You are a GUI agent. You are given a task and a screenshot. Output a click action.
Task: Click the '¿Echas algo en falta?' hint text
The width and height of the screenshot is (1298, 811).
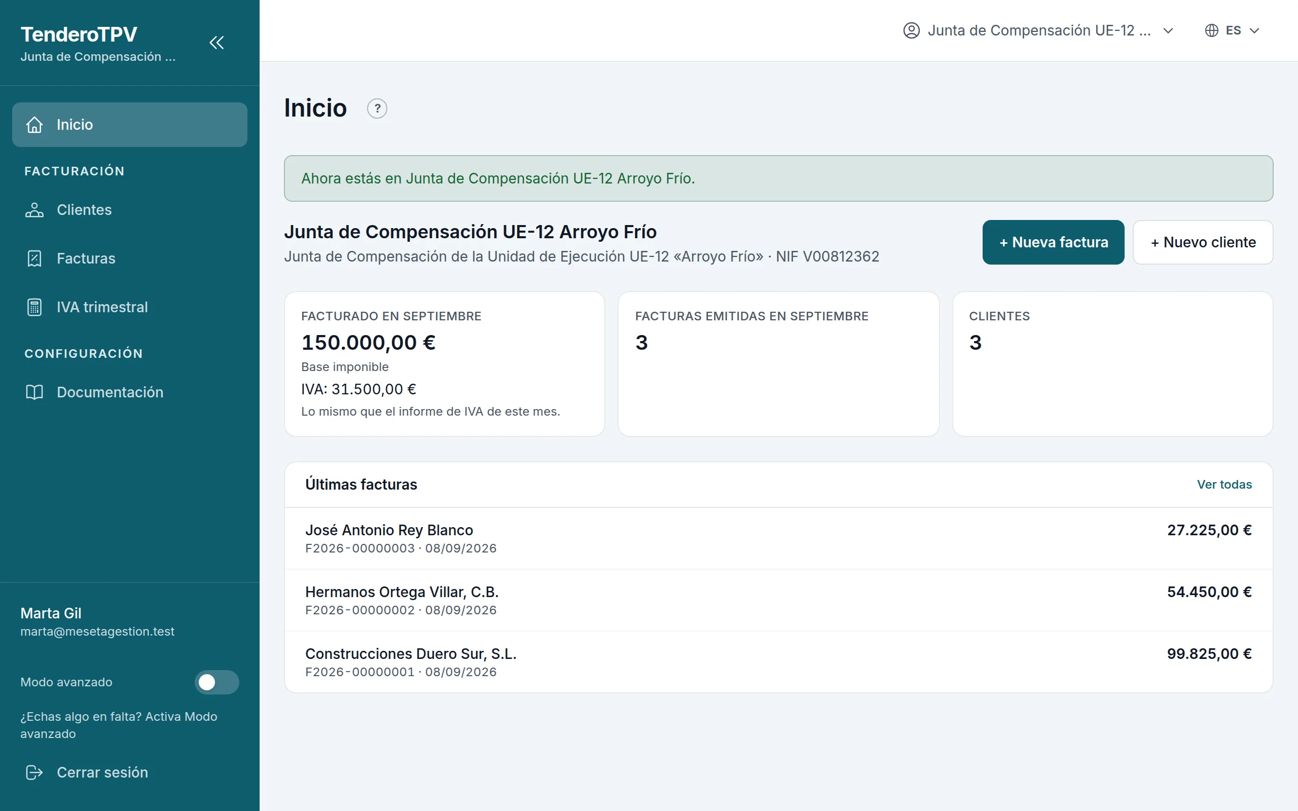click(x=119, y=725)
